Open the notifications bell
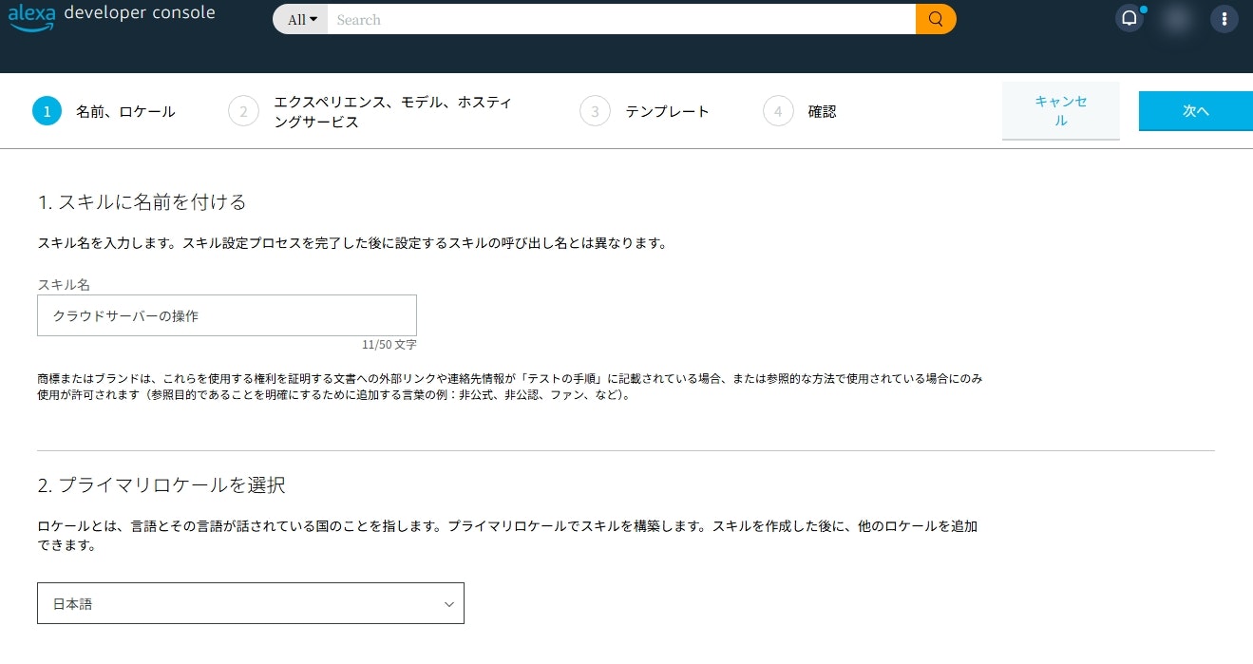The height and width of the screenshot is (664, 1253). point(1129,18)
